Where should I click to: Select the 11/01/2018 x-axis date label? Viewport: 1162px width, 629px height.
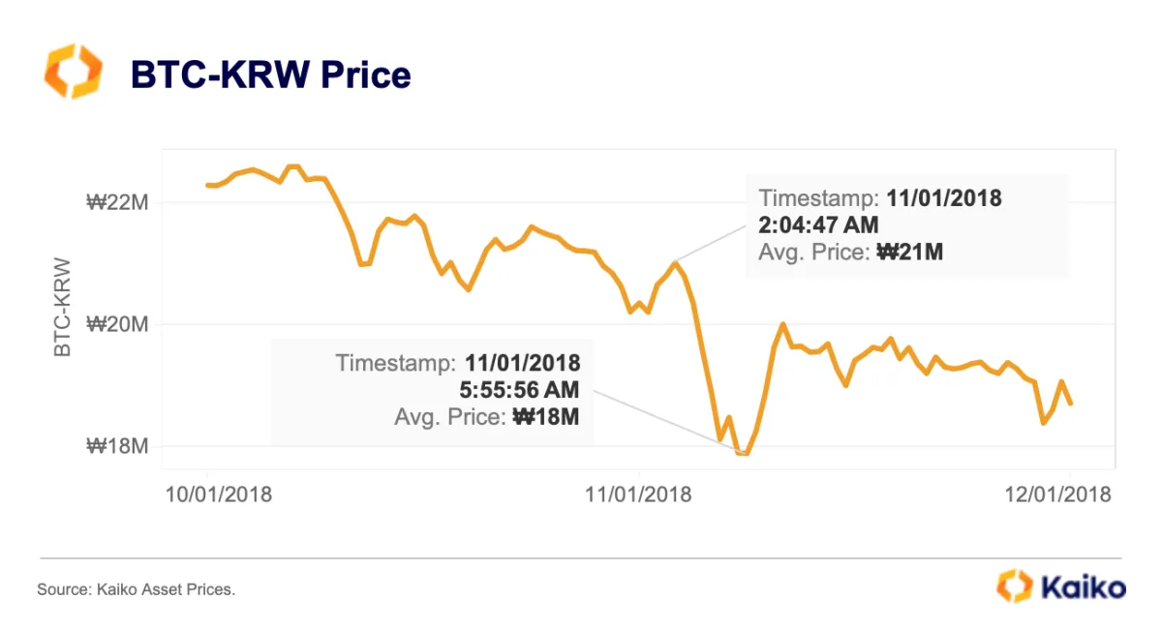point(638,494)
